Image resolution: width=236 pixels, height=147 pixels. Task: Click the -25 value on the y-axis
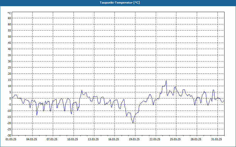click(x=9, y=129)
